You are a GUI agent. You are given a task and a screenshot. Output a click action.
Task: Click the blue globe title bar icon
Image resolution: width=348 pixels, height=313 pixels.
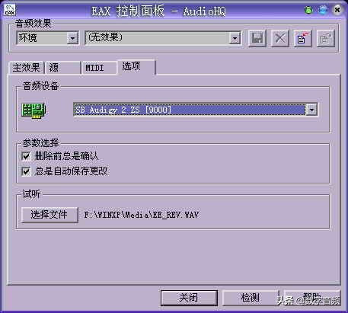323,10
